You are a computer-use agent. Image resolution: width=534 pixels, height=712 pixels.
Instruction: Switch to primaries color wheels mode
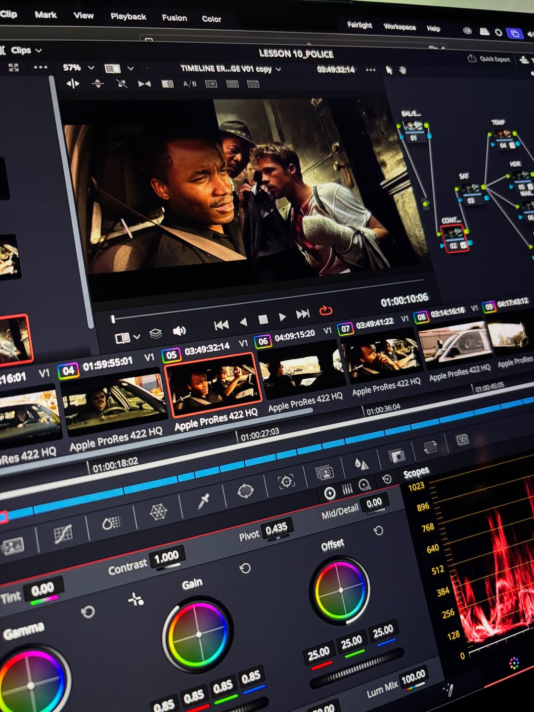point(329,493)
